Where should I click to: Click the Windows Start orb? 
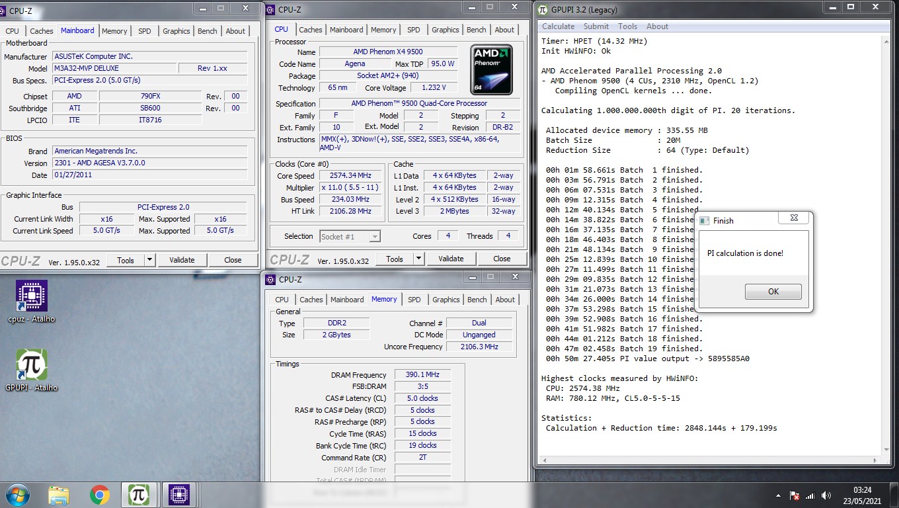click(x=18, y=495)
